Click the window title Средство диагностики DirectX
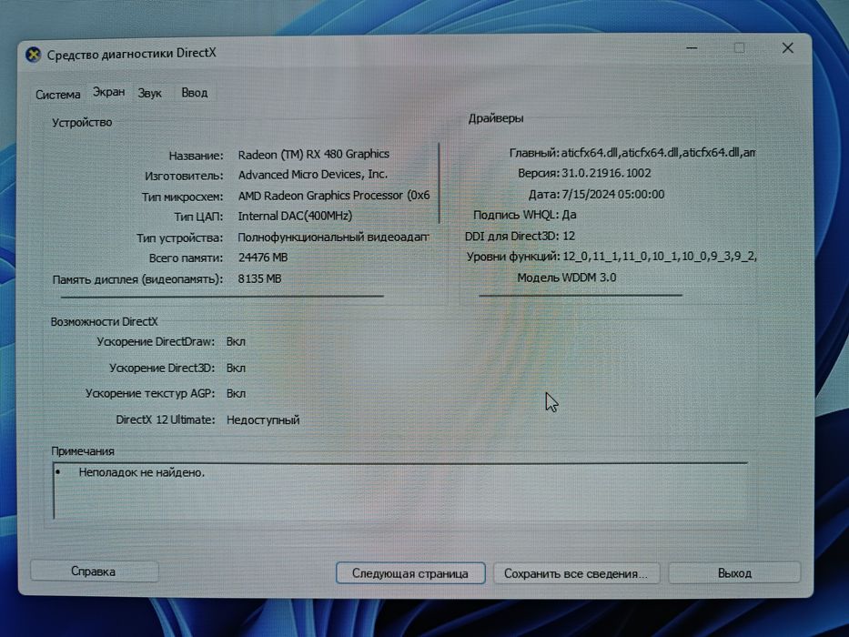The width and height of the screenshot is (849, 637). coord(132,54)
